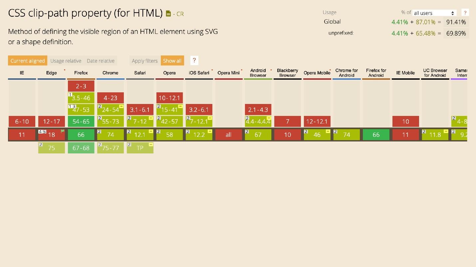Click the Chrome for Android column header
The image size is (476, 267).
(347, 73)
